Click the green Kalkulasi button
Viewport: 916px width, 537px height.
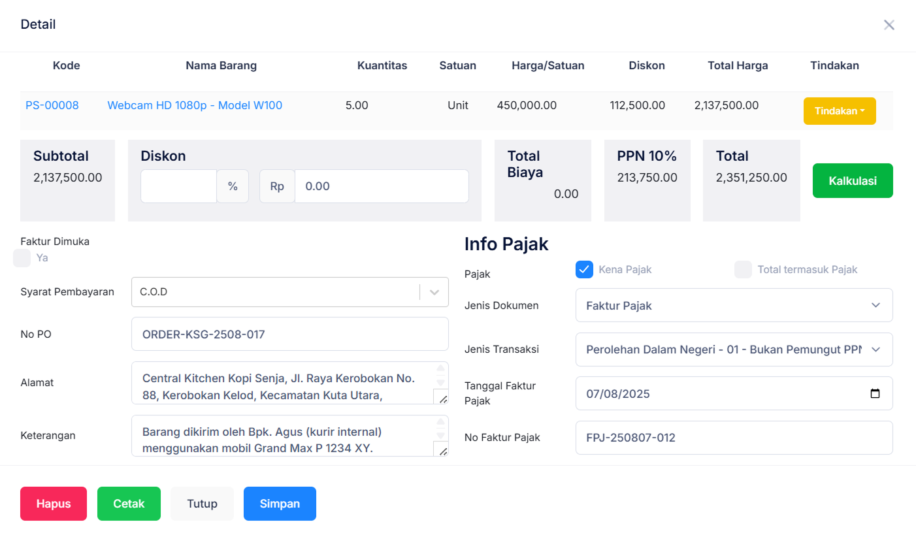(853, 180)
